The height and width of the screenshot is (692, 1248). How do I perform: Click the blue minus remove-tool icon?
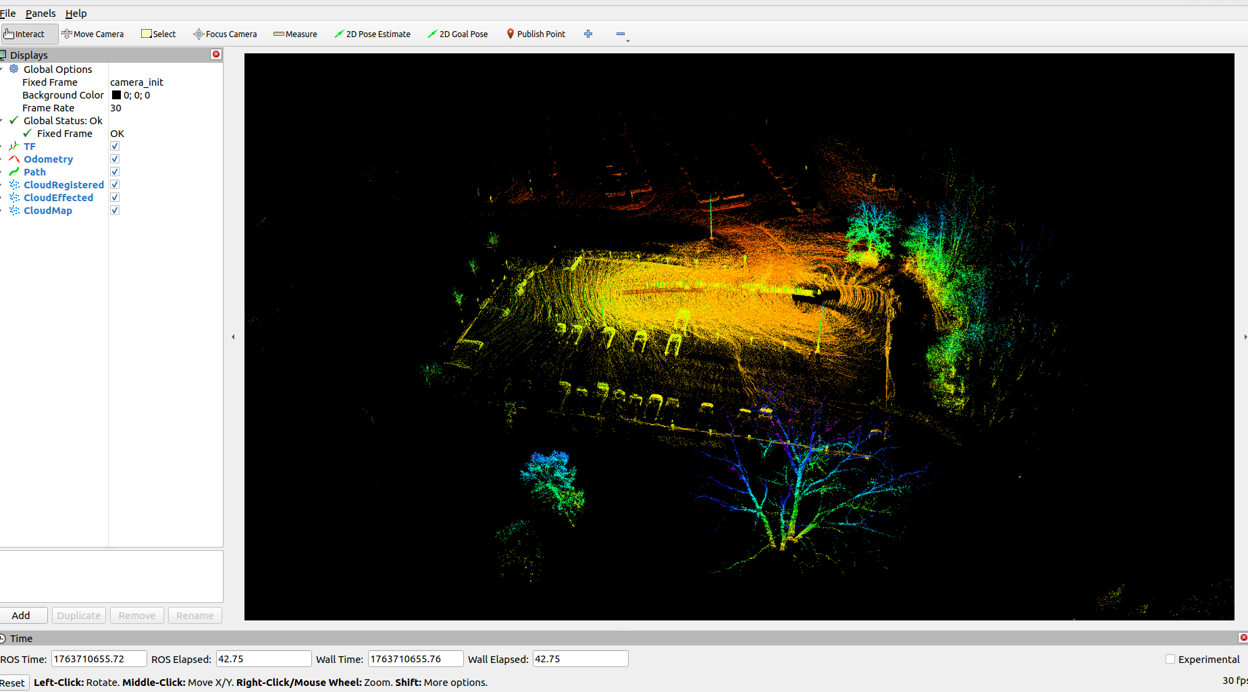click(x=620, y=34)
